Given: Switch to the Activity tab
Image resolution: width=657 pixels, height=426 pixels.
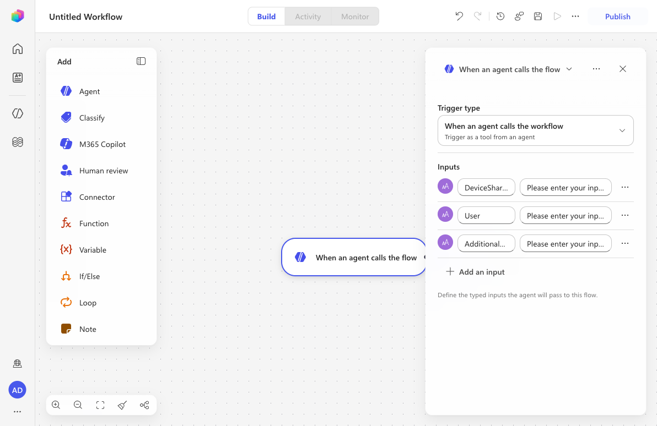Looking at the screenshot, I should pos(308,17).
